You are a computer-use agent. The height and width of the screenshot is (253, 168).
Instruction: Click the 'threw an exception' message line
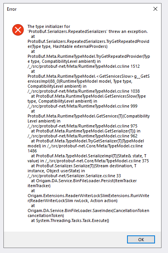[88, 31]
